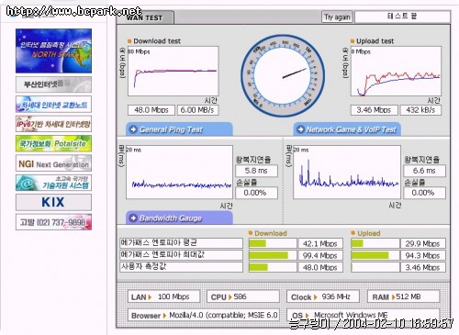The height and width of the screenshot is (335, 459).
Task: Click the NGI Next Generation banner
Action: (x=53, y=163)
